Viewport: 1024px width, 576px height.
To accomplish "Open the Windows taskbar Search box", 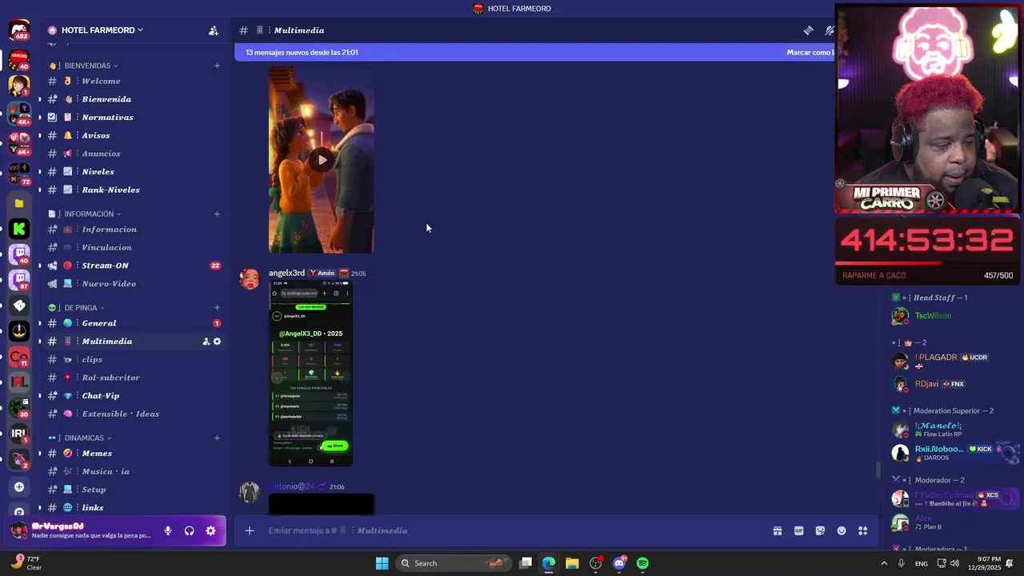I will tap(454, 563).
